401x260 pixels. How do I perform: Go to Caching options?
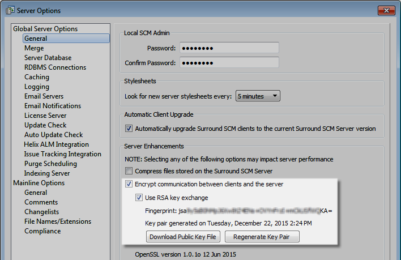tap(37, 77)
